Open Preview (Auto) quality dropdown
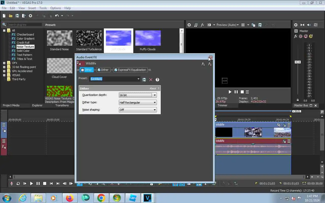This screenshot has width=325, height=203. pyautogui.click(x=227, y=25)
